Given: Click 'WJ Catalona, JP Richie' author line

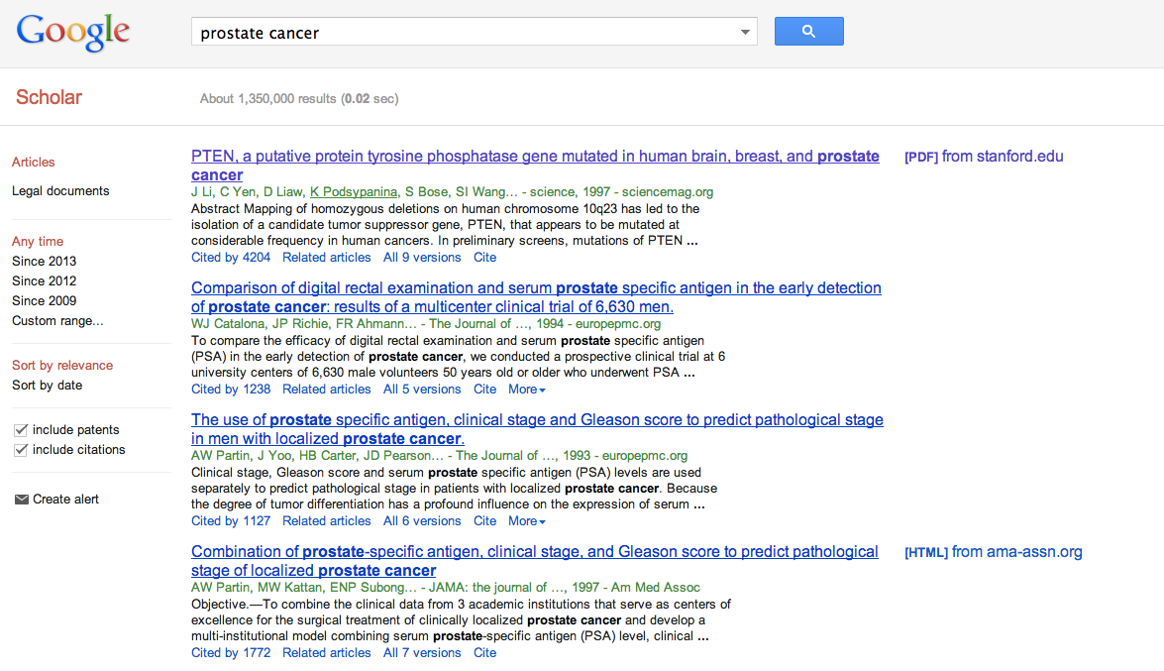Looking at the screenshot, I should pyautogui.click(x=425, y=324).
